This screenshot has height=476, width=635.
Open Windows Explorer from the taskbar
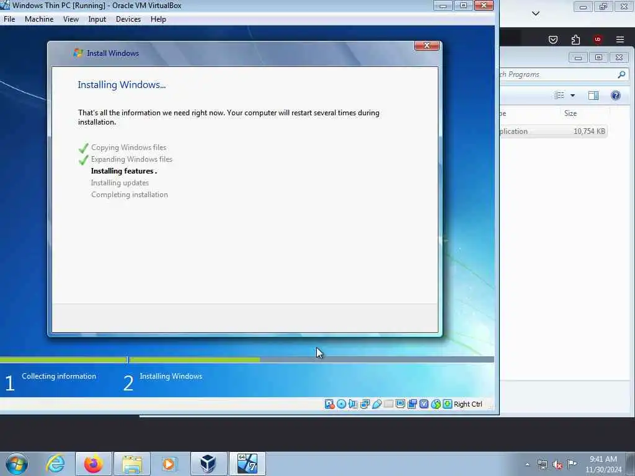click(x=132, y=464)
